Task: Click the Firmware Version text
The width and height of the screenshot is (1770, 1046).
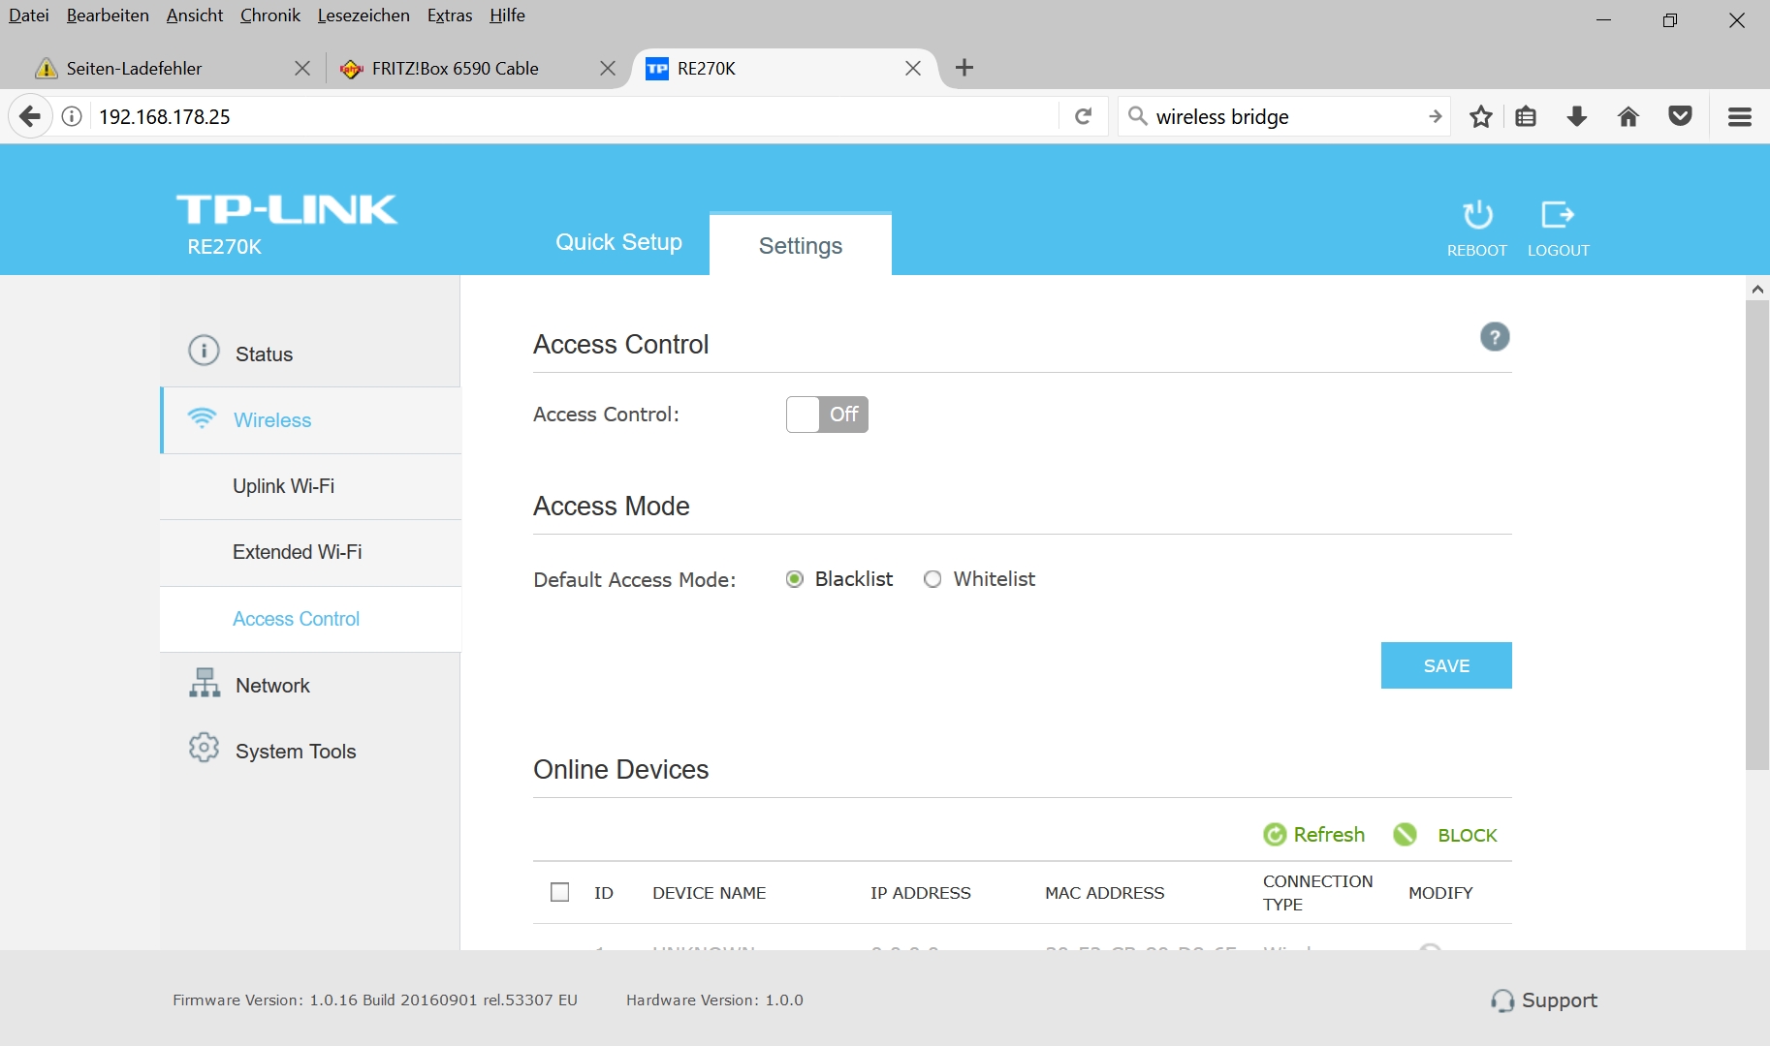Action: coord(375,1000)
